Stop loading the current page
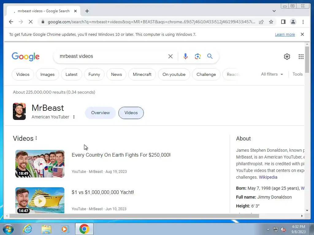 coord(30,22)
